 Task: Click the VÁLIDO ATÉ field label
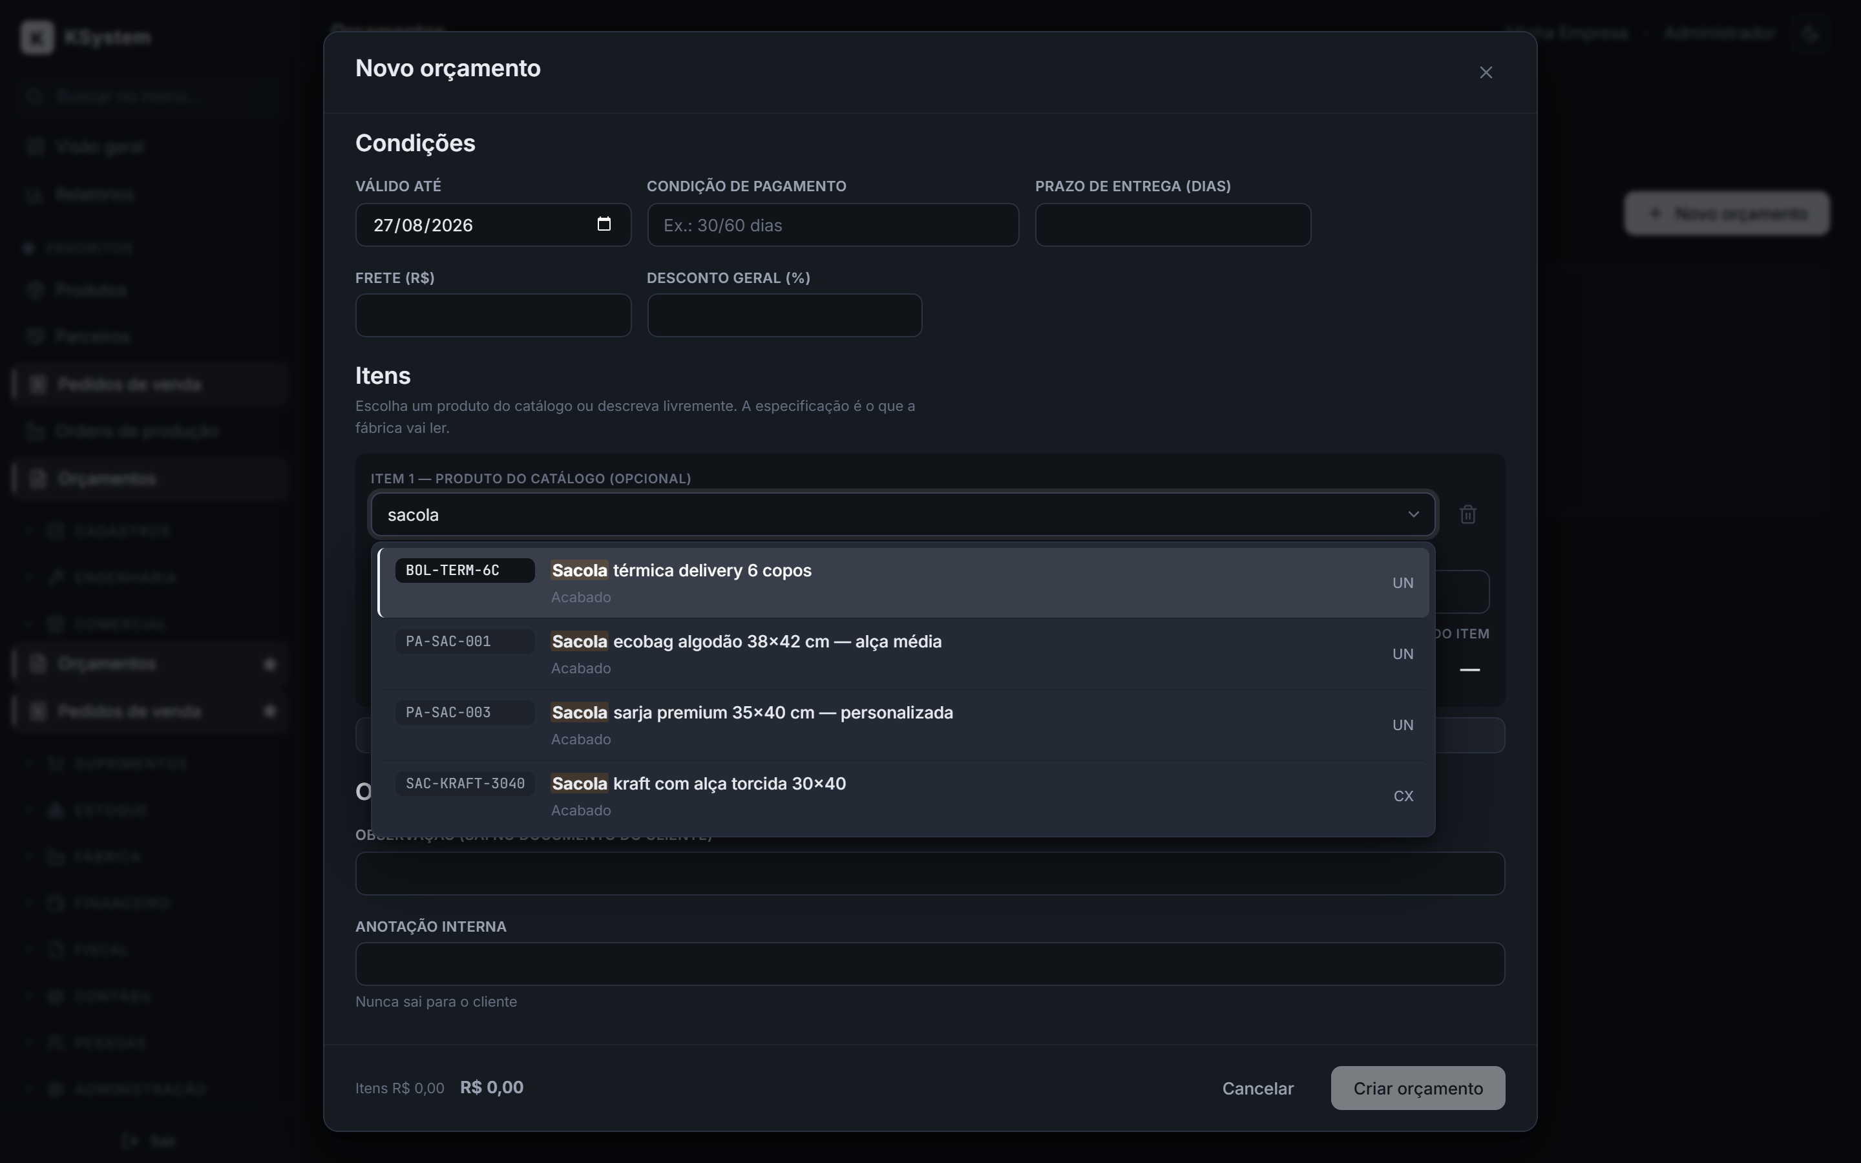pyautogui.click(x=397, y=186)
